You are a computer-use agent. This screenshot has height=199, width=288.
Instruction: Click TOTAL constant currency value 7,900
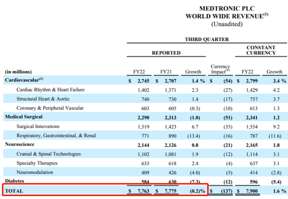[252, 191]
